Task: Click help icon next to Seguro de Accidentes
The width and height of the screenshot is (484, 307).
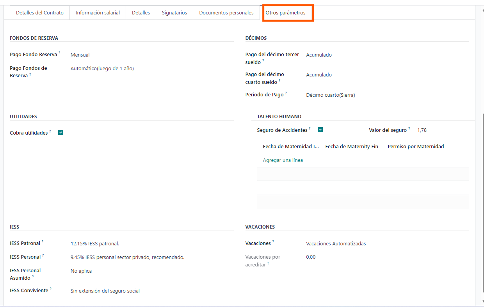Action: tap(310, 128)
